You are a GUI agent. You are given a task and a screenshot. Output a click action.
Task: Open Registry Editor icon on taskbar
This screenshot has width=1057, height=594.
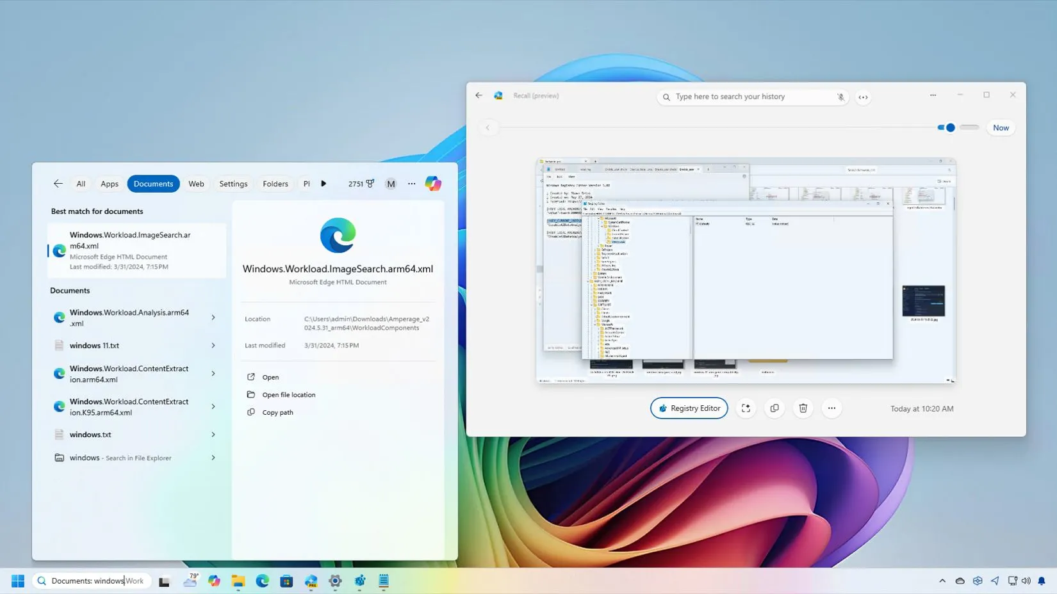point(360,581)
